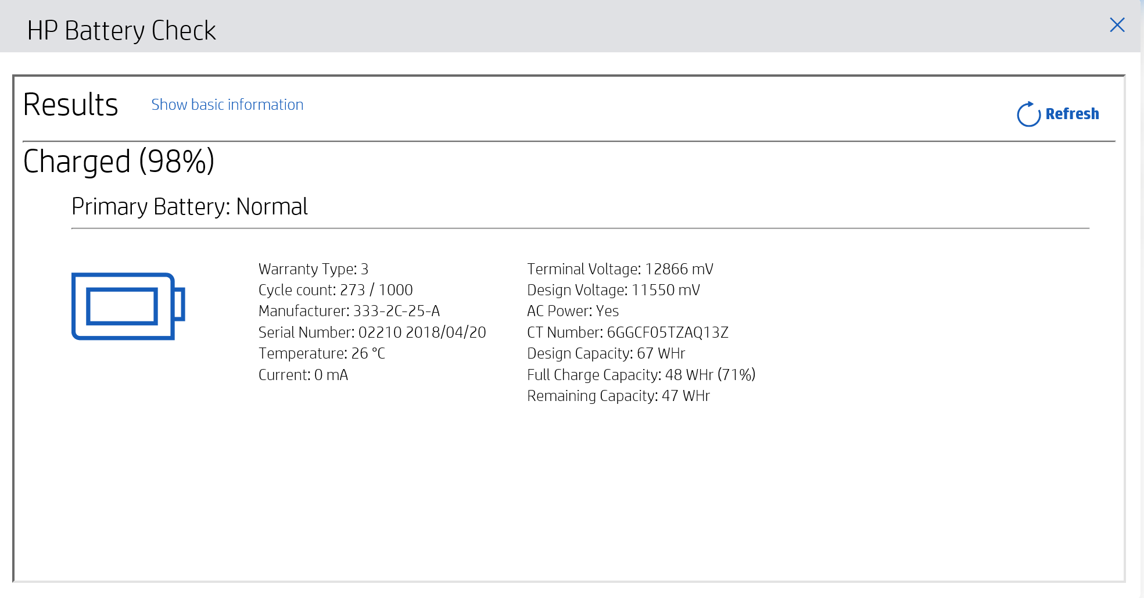Click Current: 0 mA line
Image resolution: width=1144 pixels, height=598 pixels.
click(x=303, y=375)
